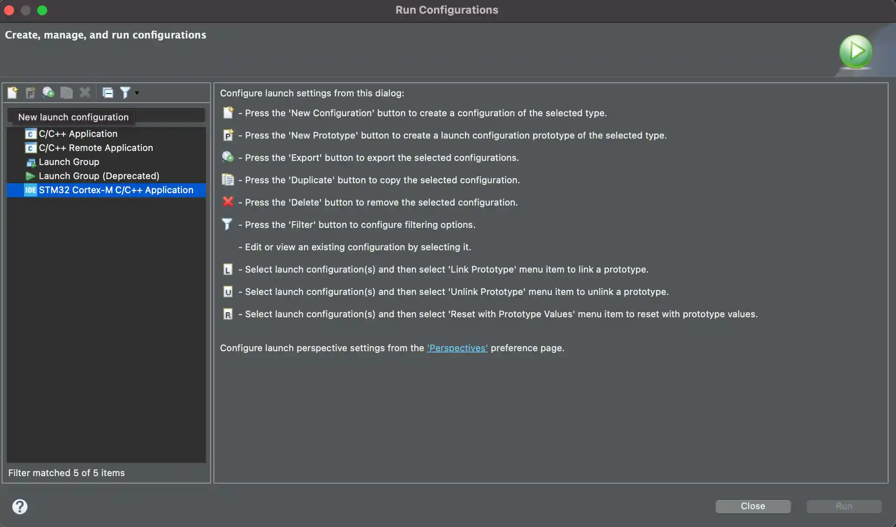896x527 pixels.
Task: Expand the filter dropdown arrow
Action: point(136,93)
